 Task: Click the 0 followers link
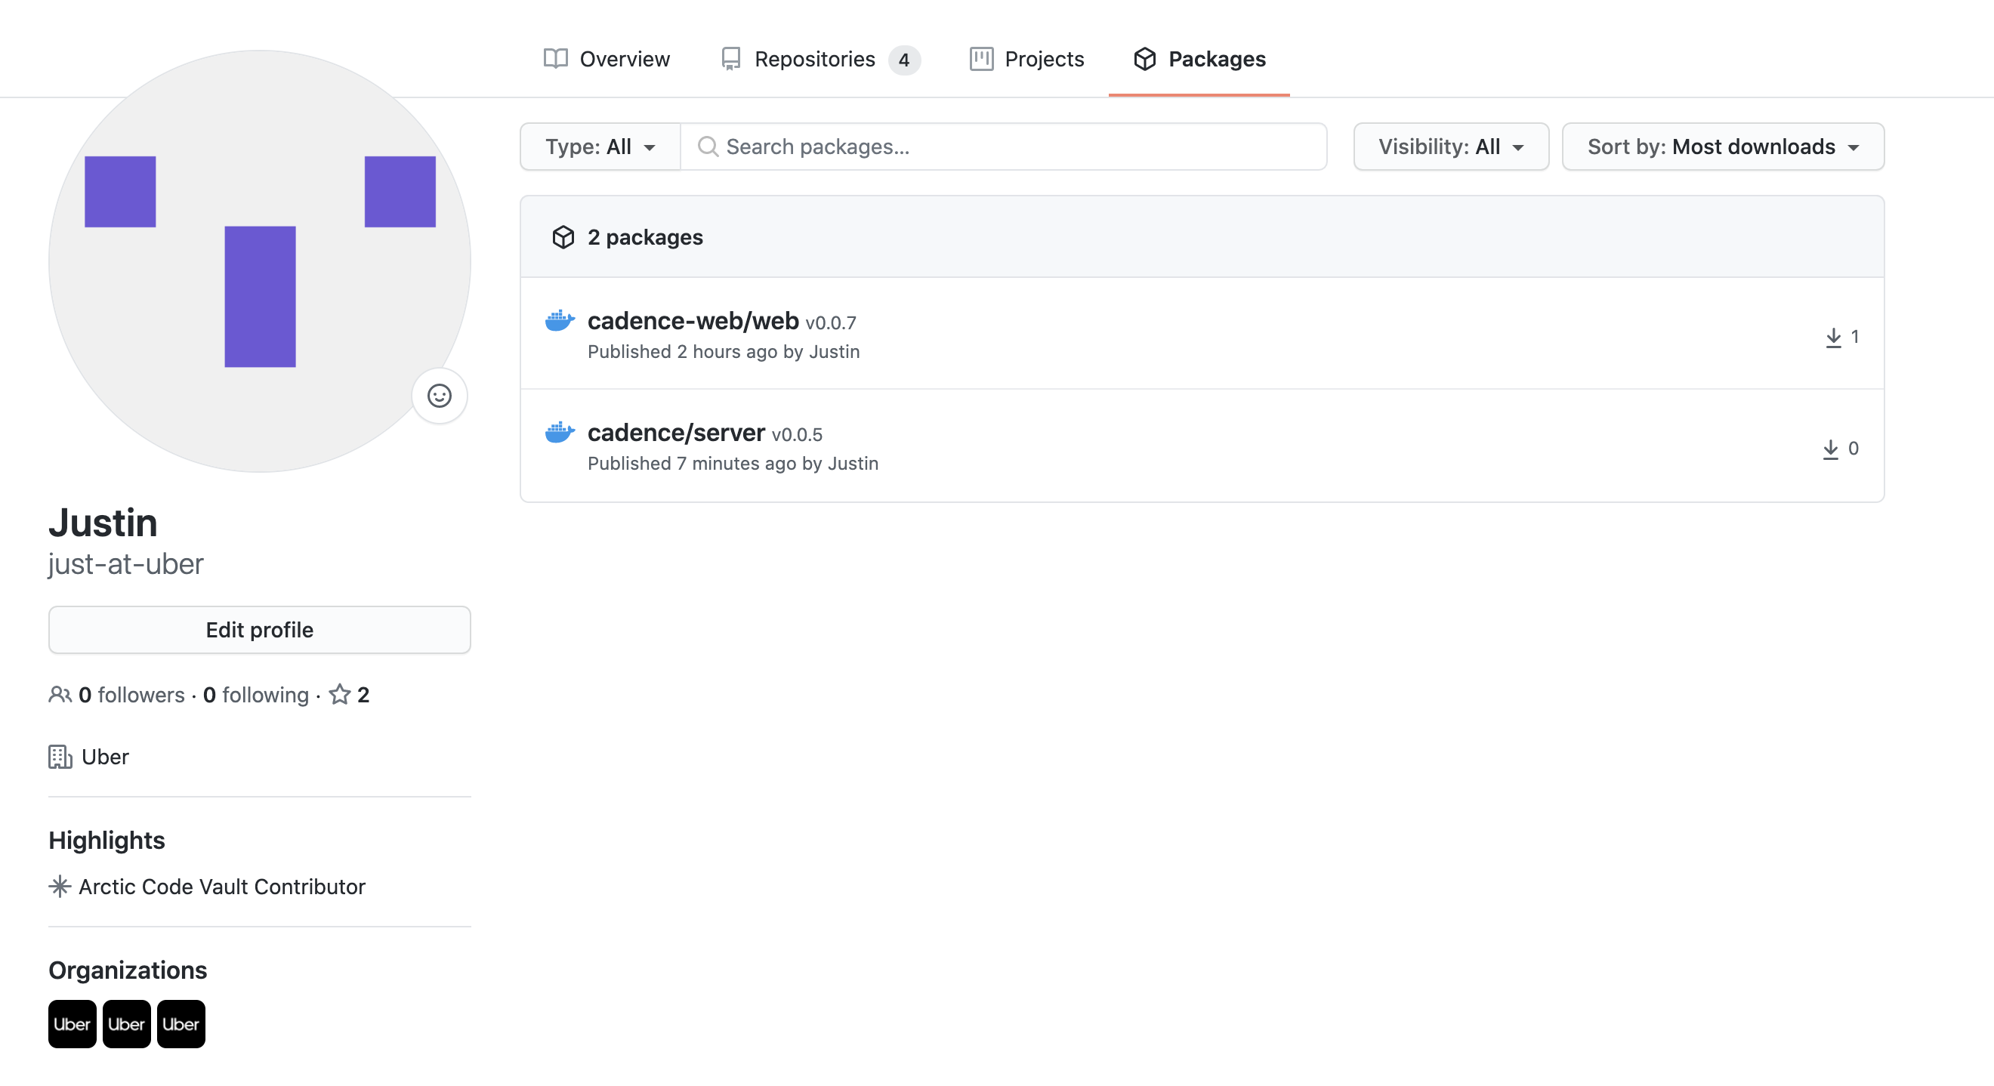pyautogui.click(x=131, y=694)
